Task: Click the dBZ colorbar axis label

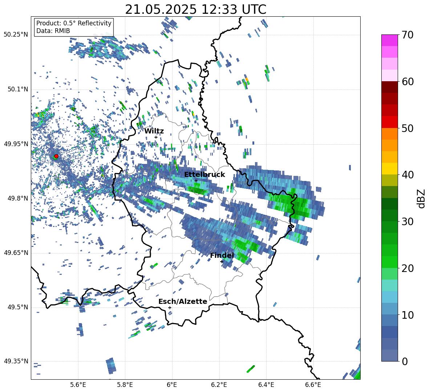Action: (x=421, y=198)
